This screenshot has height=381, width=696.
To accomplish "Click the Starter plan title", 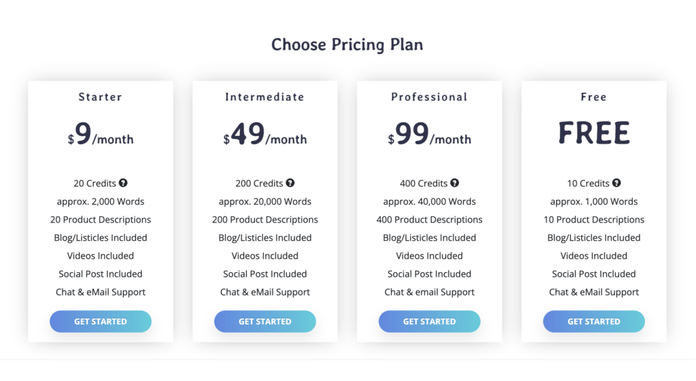I will tap(101, 97).
